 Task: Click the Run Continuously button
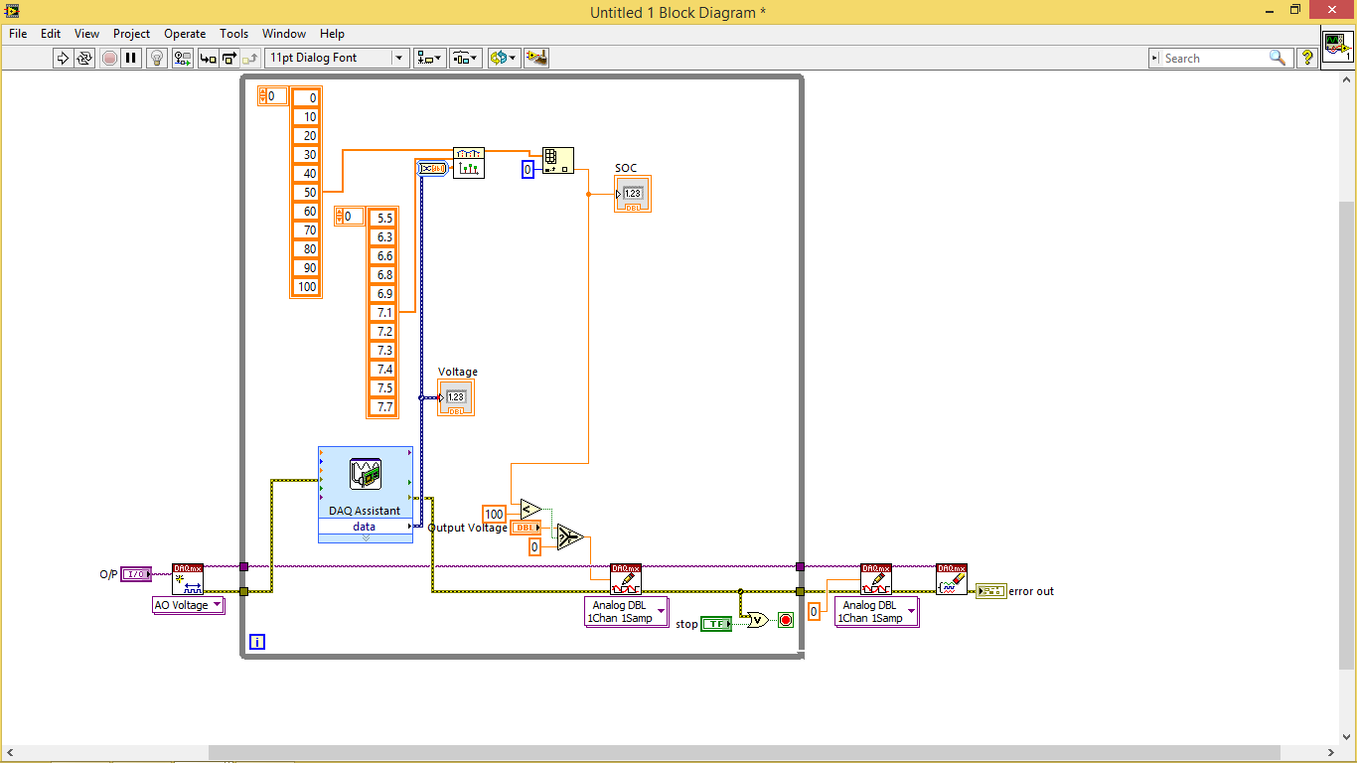tap(84, 58)
